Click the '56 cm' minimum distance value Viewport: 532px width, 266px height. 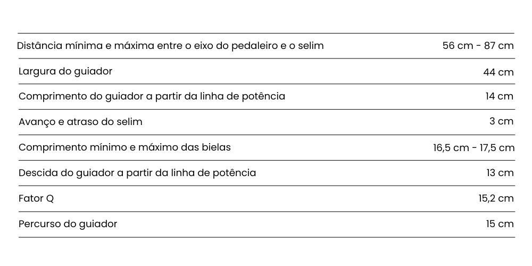pos(458,46)
